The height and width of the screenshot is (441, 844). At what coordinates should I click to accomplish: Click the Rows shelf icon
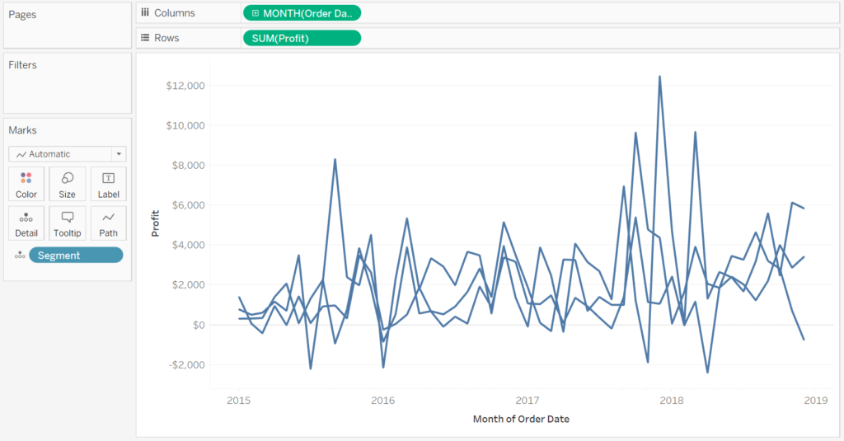[x=145, y=38]
